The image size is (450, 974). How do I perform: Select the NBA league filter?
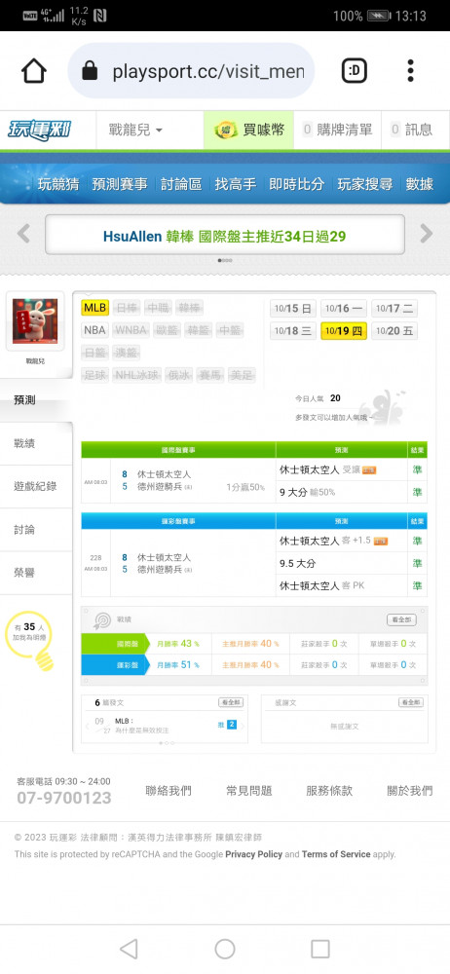coord(95,330)
